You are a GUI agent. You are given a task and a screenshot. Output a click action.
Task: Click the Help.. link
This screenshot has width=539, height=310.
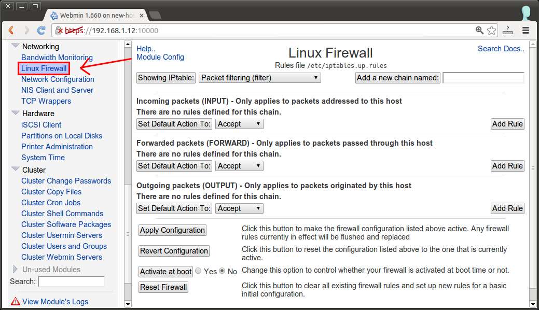point(146,49)
